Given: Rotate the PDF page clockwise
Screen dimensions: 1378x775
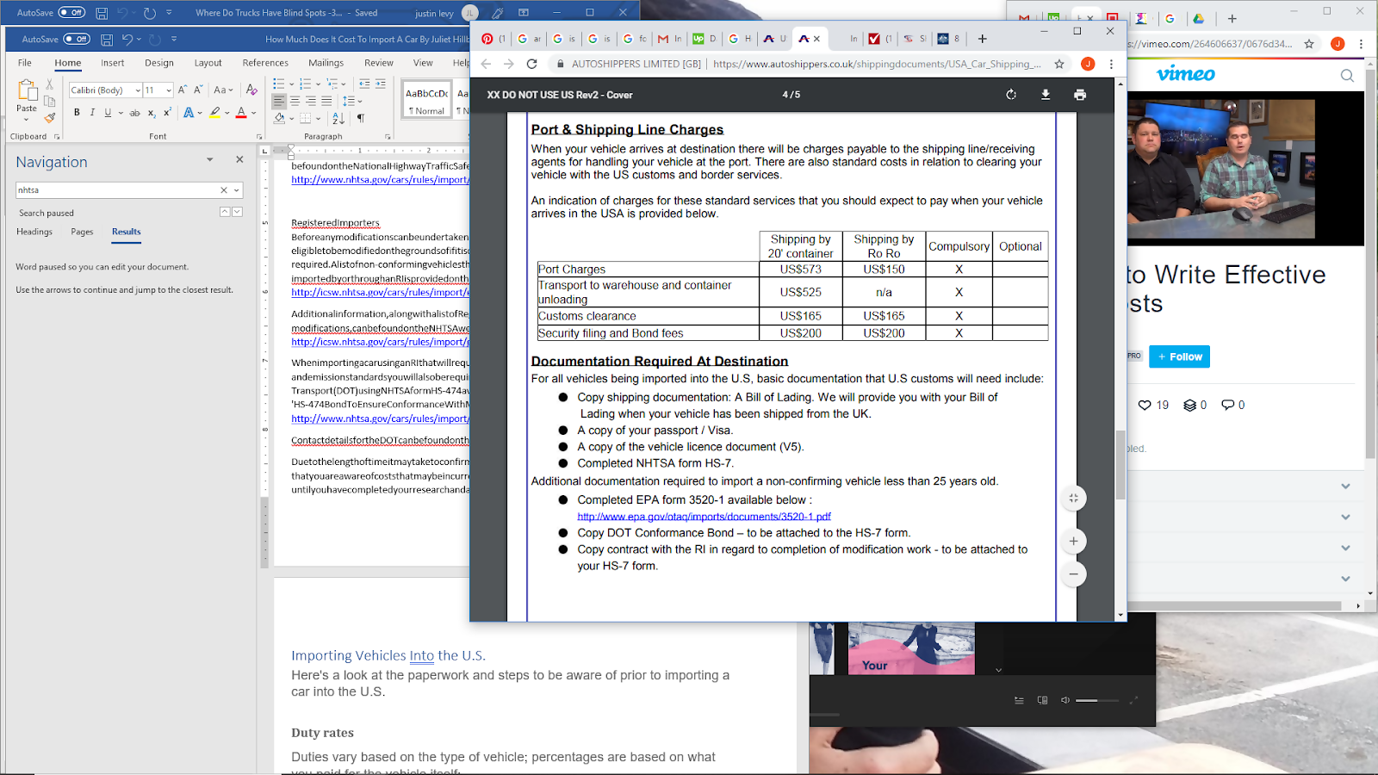Looking at the screenshot, I should pyautogui.click(x=1011, y=95).
